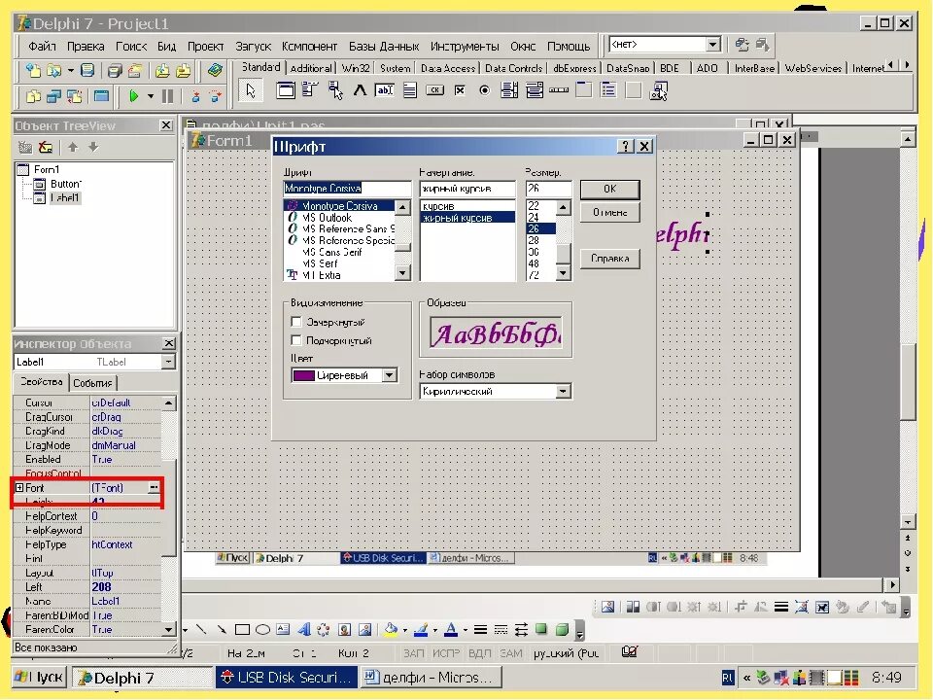Viewport: 933px width, 700px height.
Task: Click the WordArt icon in Word drawing toolbar
Action: click(304, 629)
